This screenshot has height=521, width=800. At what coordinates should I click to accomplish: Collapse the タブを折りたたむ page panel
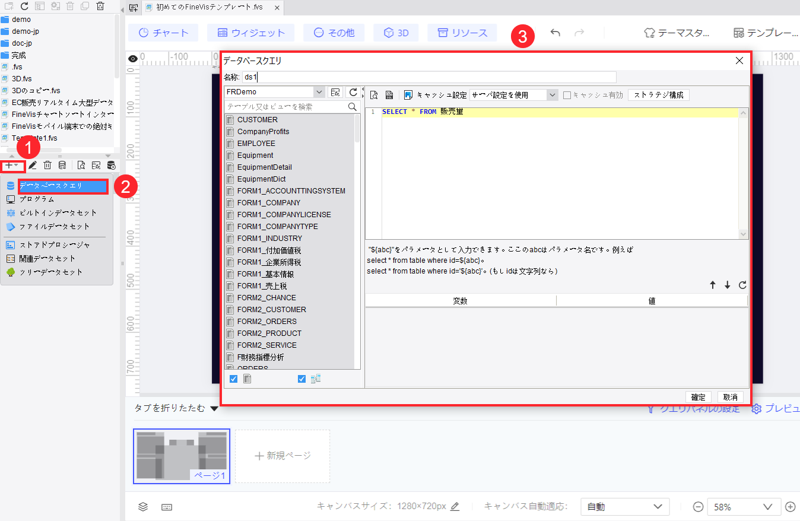coord(214,408)
